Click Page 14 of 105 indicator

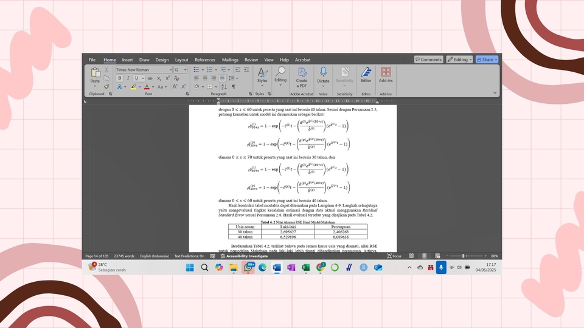97,256
